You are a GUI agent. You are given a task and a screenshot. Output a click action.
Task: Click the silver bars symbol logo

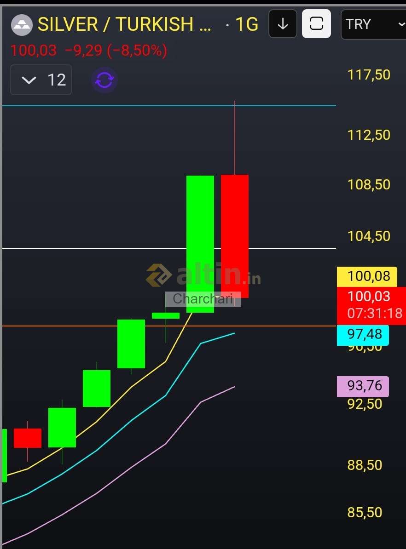[21, 24]
